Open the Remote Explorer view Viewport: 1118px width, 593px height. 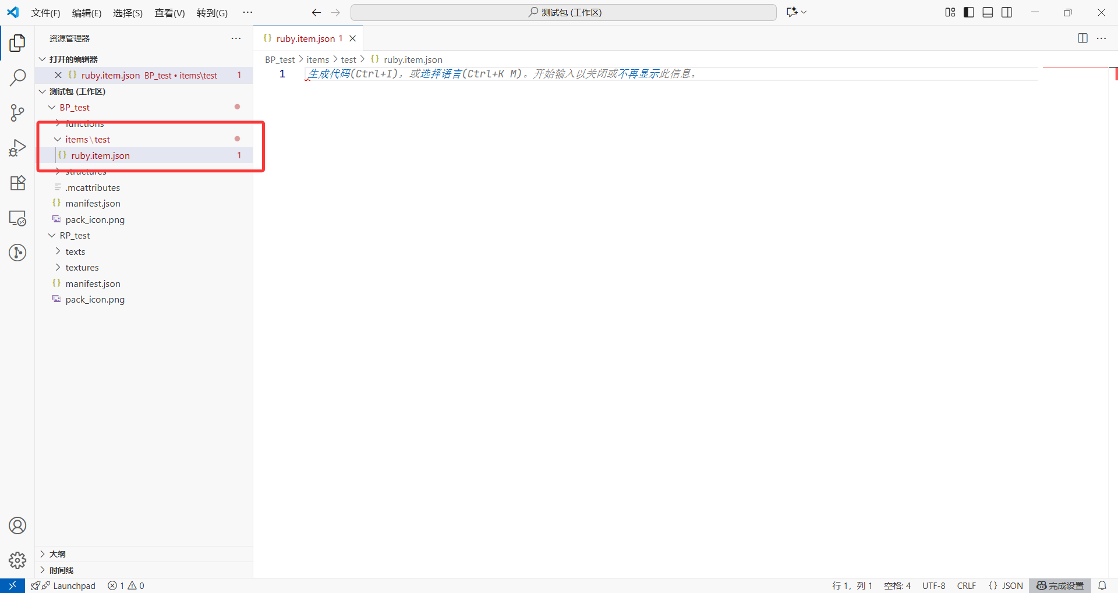coord(17,218)
